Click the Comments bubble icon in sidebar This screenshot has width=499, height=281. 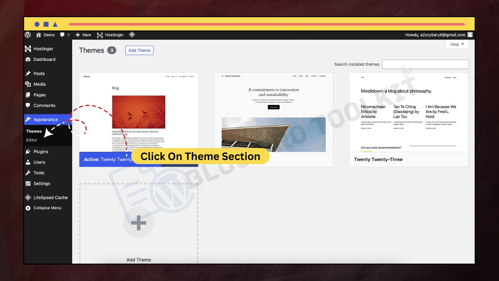pyautogui.click(x=28, y=105)
